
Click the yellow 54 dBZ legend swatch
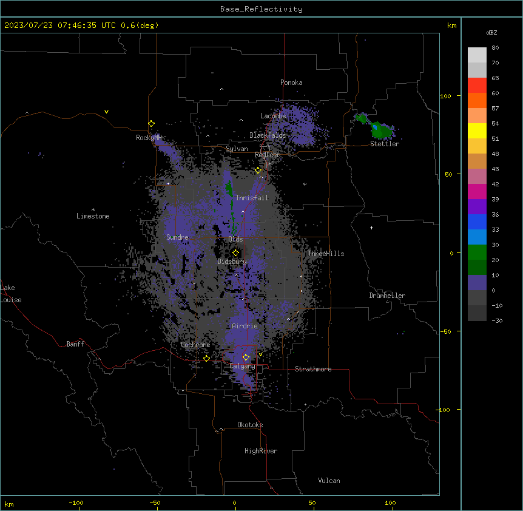coord(477,130)
